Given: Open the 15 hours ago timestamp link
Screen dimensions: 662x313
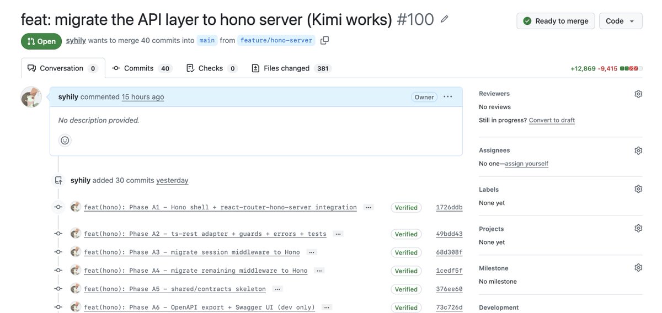Looking at the screenshot, I should 143,97.
